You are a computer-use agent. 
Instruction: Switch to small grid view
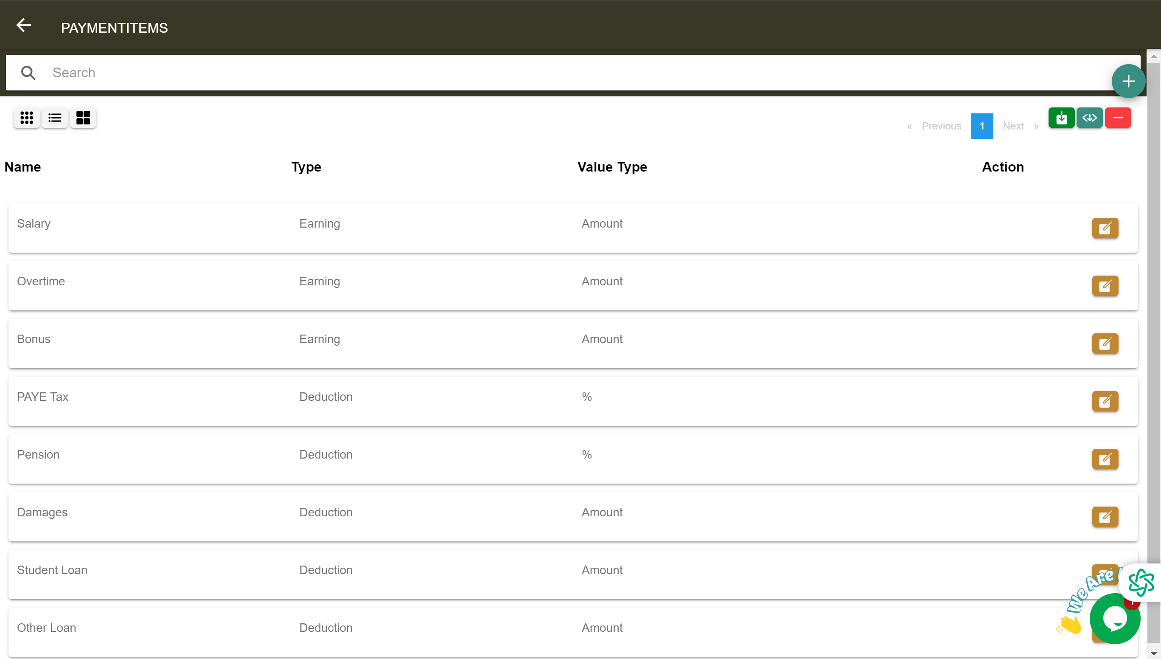pyautogui.click(x=27, y=118)
